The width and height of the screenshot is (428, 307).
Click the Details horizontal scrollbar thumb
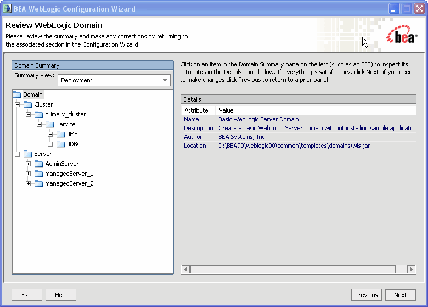[293, 269]
